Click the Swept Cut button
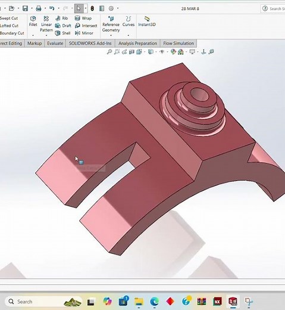 coord(9,18)
